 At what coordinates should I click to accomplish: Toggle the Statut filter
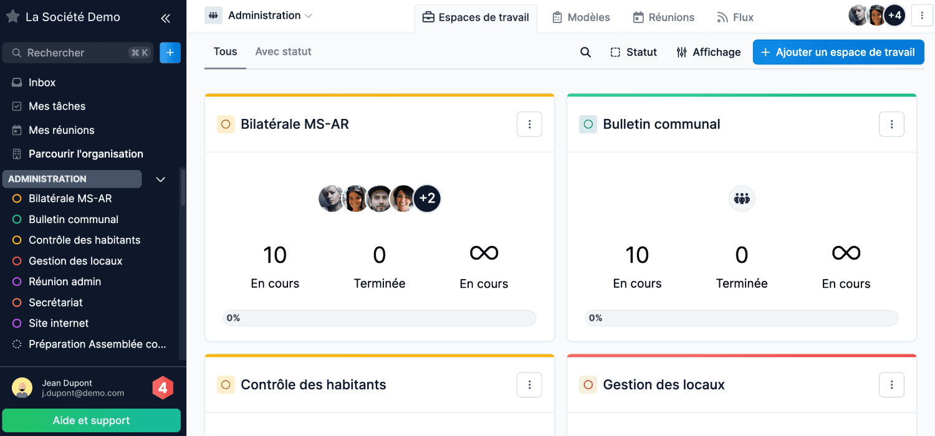(633, 52)
